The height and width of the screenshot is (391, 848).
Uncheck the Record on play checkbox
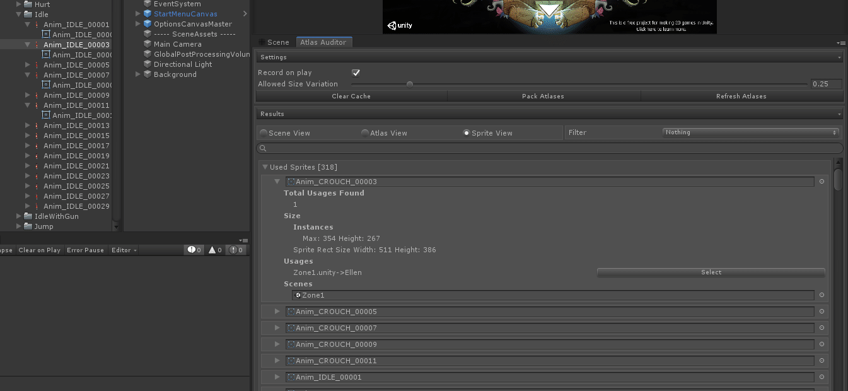point(356,73)
